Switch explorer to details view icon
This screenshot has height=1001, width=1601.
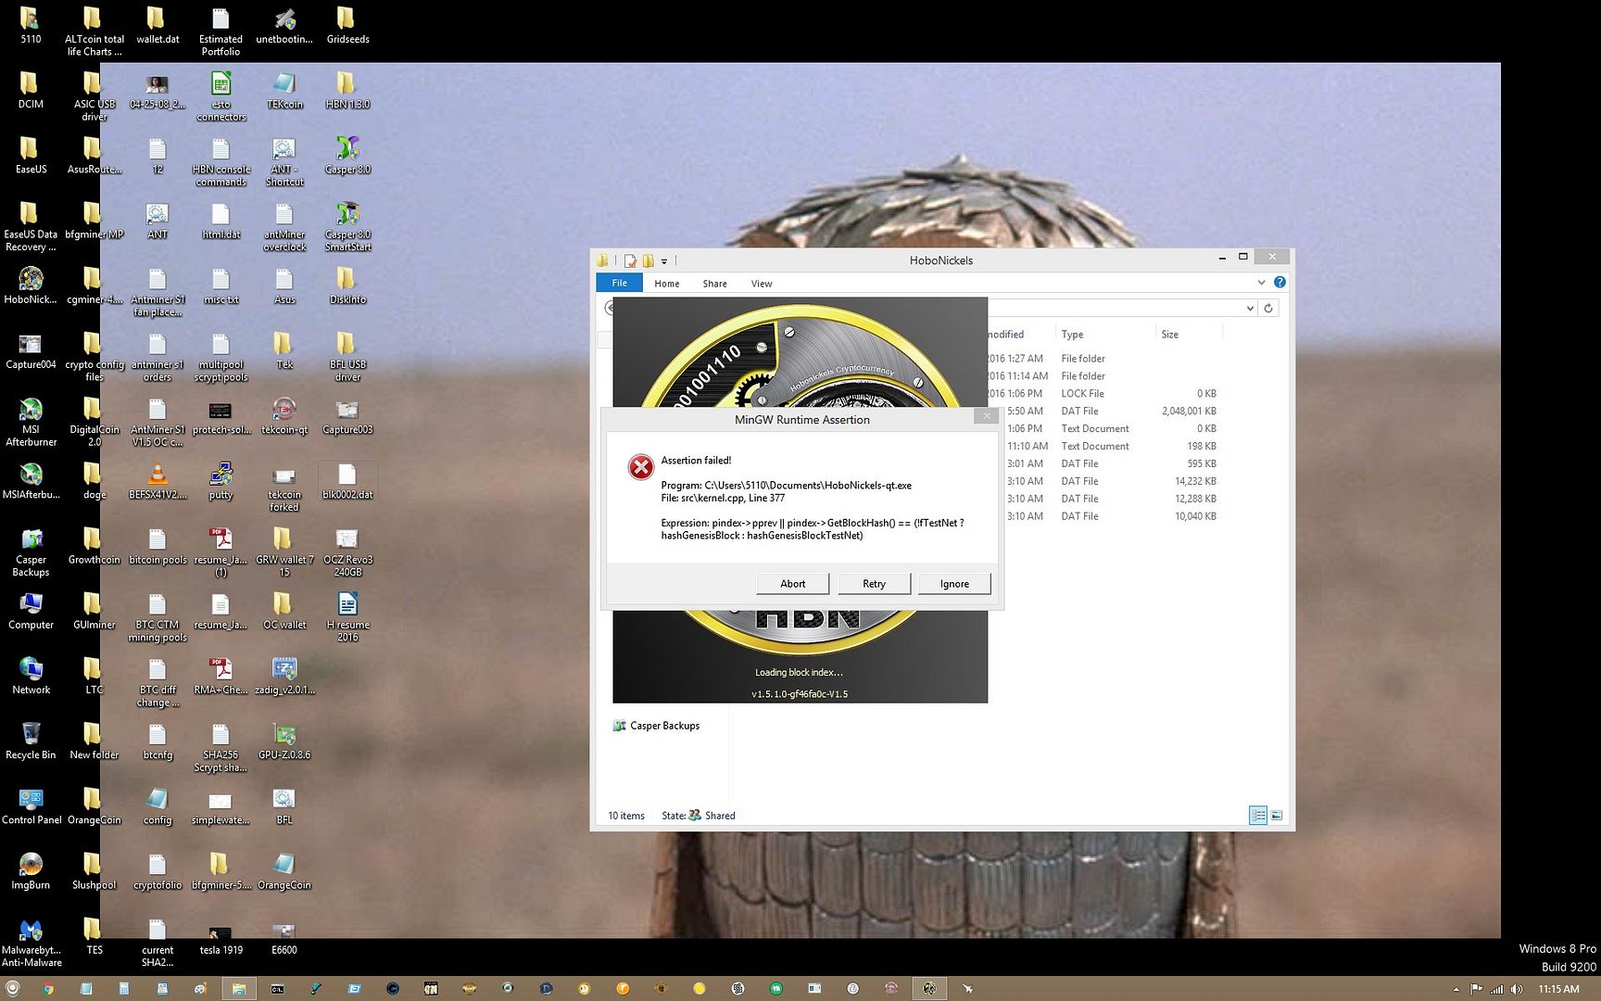(1258, 816)
